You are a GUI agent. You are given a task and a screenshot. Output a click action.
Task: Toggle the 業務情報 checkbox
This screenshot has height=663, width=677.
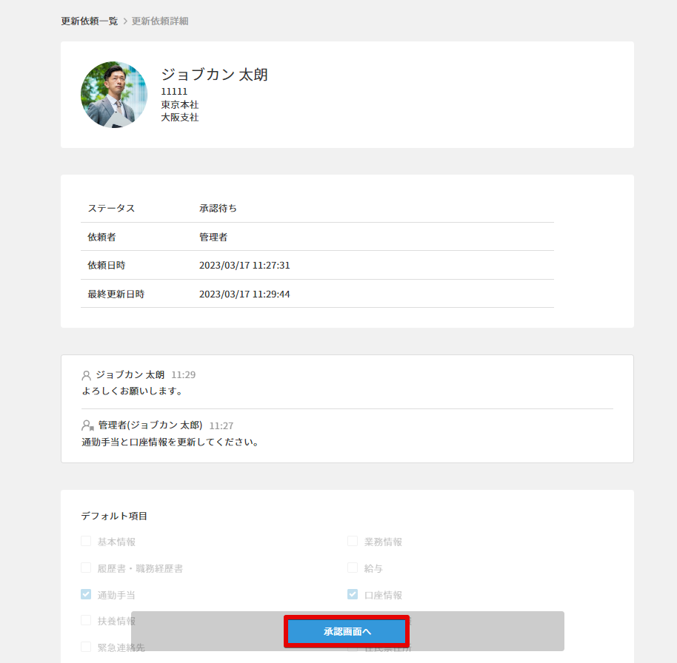[353, 541]
